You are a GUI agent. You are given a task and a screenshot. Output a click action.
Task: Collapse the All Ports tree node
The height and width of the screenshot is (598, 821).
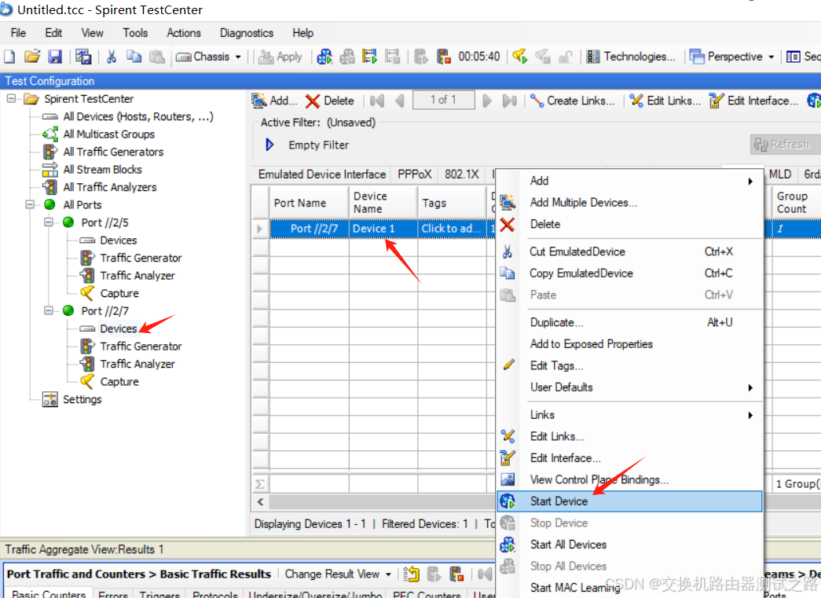(30, 204)
